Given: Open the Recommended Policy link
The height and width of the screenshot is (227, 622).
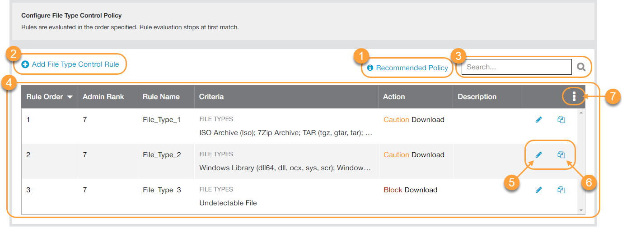Looking at the screenshot, I should tap(412, 68).
